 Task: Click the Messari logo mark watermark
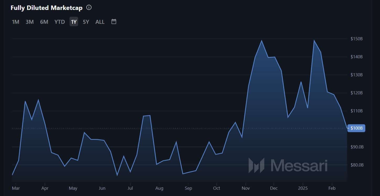pos(256,165)
